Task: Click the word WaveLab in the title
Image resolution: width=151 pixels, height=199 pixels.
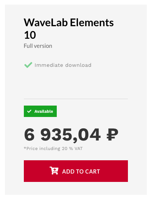Action: click(x=46, y=22)
